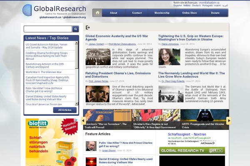Open carousel 'America's War on Terrorism' slide
This screenshot has width=250, height=166.
[107, 120]
